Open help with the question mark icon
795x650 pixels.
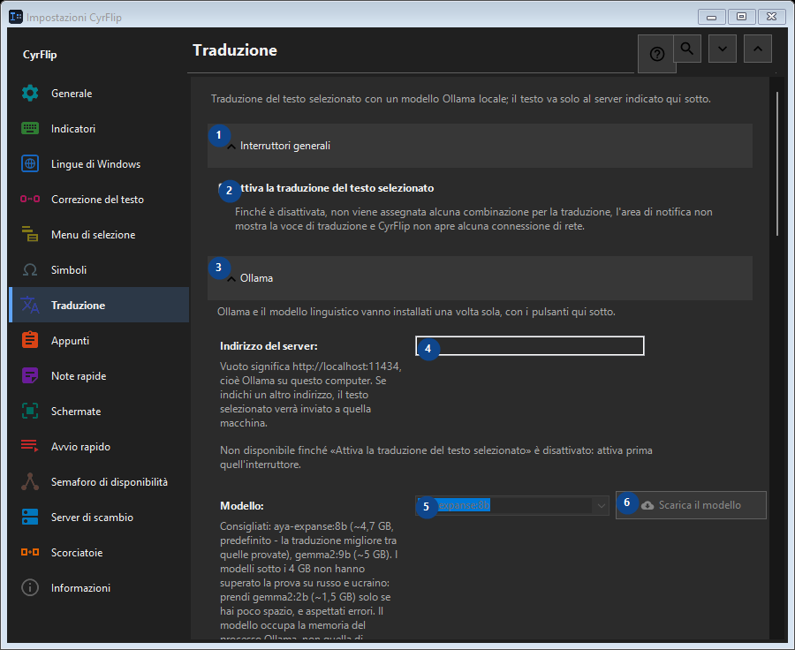click(656, 54)
